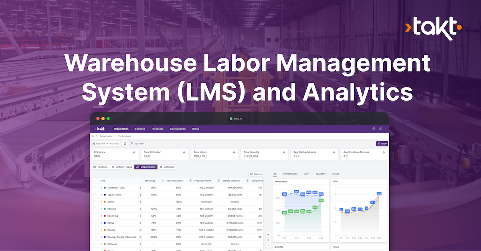The image size is (481, 251).
Task: Click the calendar icon in the date selector
Action: tap(93, 144)
